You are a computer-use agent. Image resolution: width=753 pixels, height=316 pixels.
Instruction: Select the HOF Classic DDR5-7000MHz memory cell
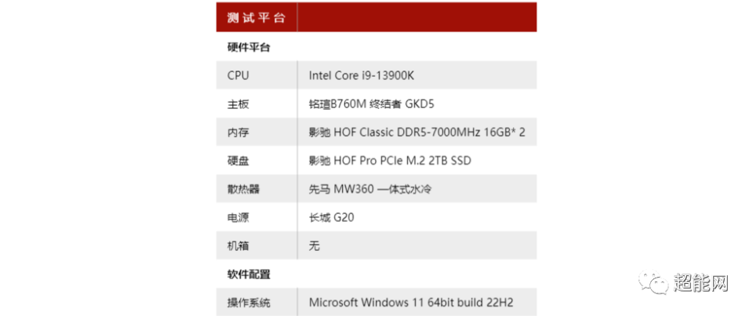point(417,133)
